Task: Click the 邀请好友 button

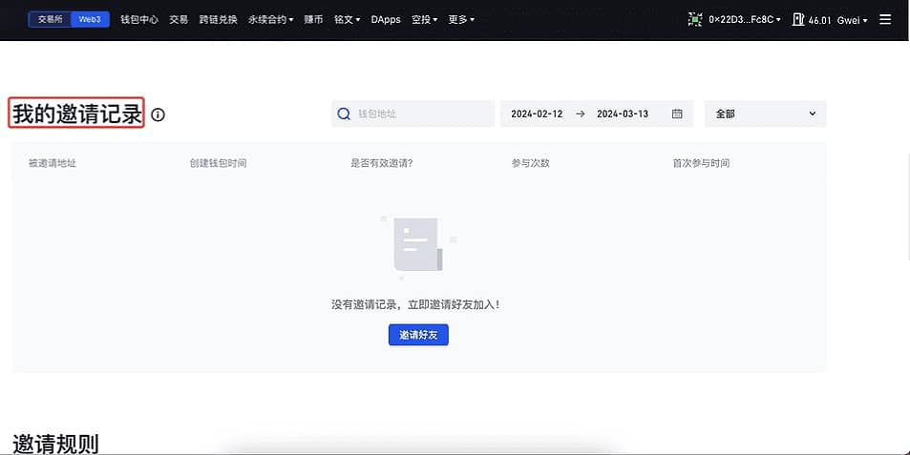Action: 418,335
